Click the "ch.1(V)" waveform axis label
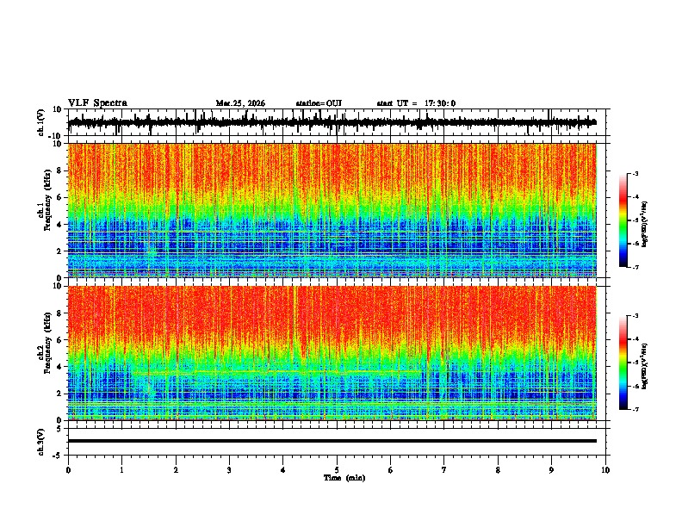Image resolution: width=682 pixels, height=527 pixels. tap(41, 122)
